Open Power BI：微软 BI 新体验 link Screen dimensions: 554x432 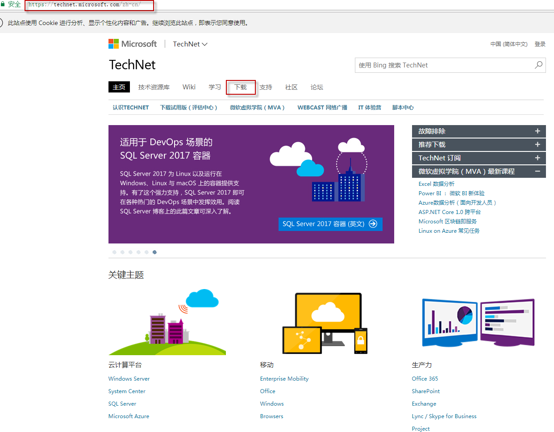[x=451, y=193]
